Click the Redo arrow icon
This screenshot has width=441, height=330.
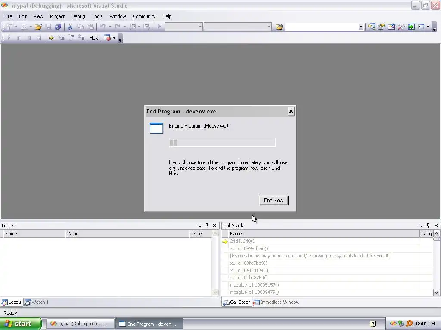point(118,27)
